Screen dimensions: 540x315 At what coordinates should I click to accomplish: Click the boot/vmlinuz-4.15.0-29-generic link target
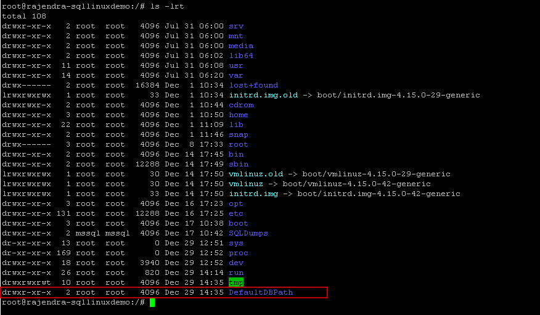377,174
